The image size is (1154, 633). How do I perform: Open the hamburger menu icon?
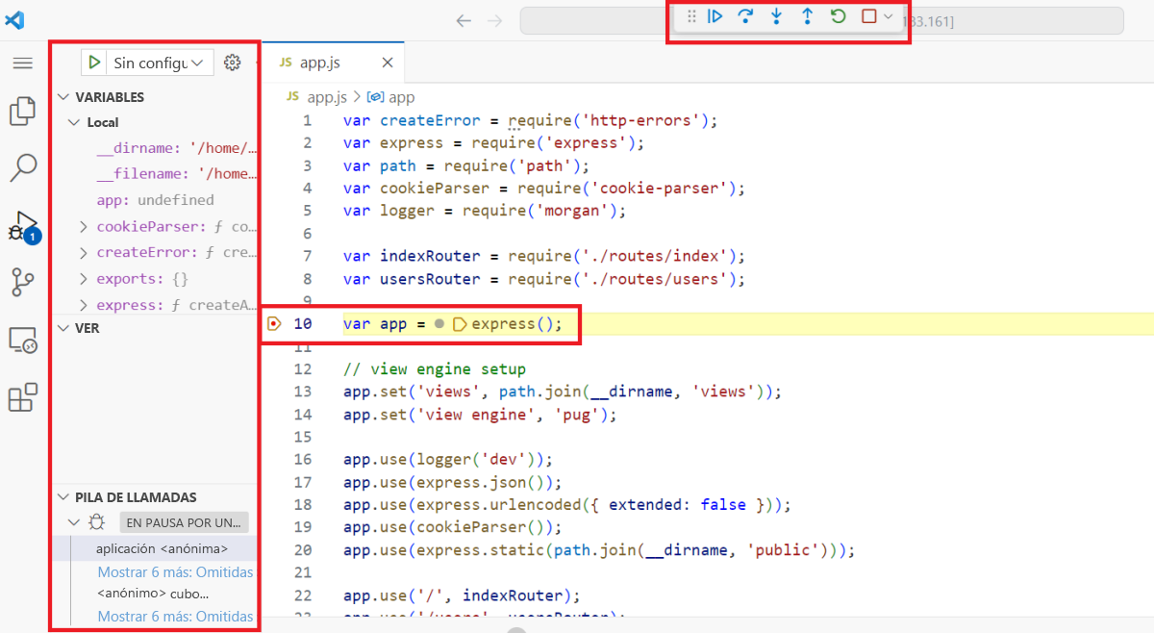(22, 63)
